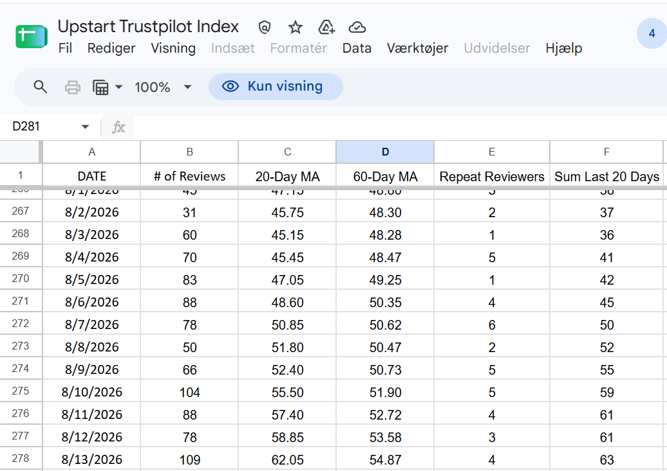Open the Fil menu
Viewport: 667px width, 471px height.
pyautogui.click(x=65, y=48)
